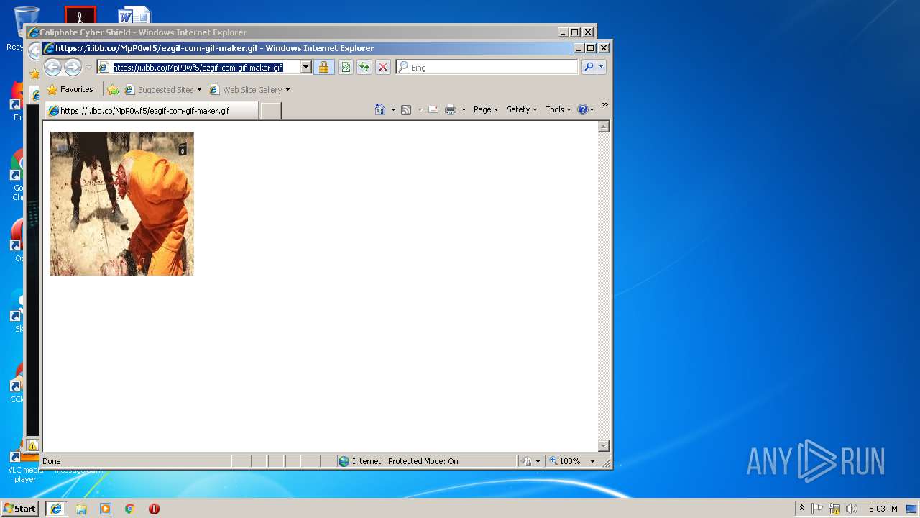Select the Adobe Reader desktop icon
The width and height of the screenshot is (920, 518).
[80, 15]
